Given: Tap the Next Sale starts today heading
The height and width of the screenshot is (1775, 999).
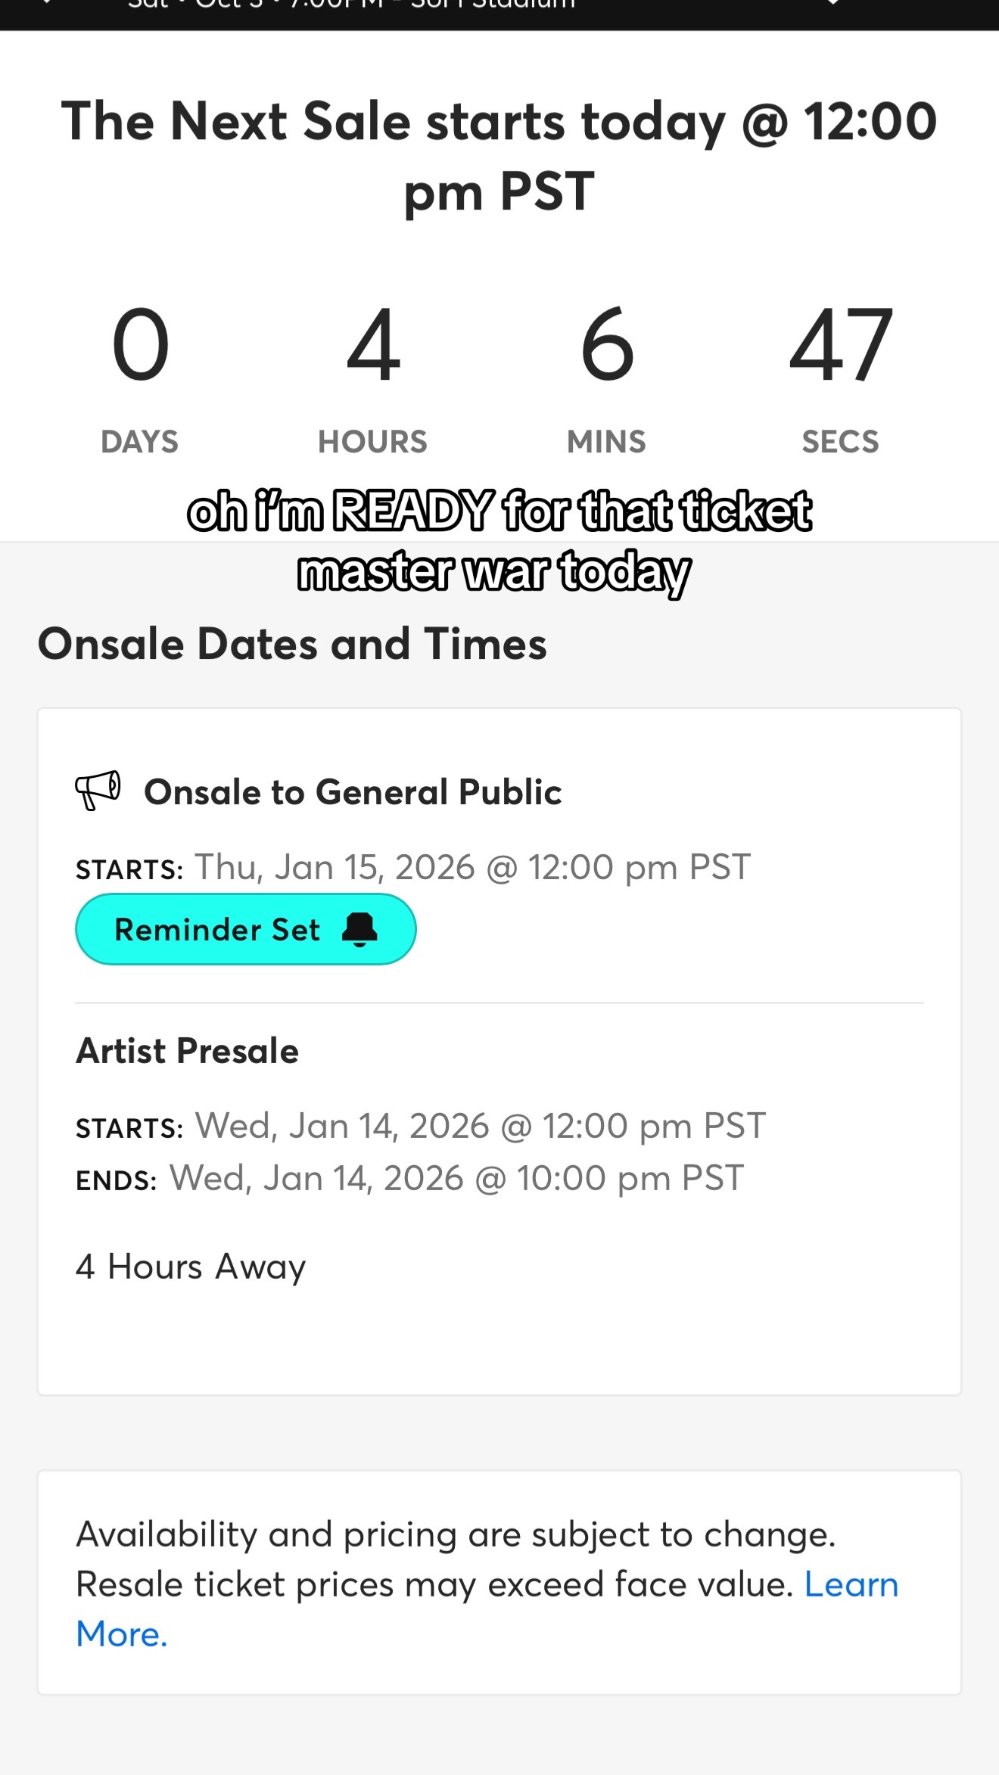Looking at the screenshot, I should pyautogui.click(x=499, y=156).
